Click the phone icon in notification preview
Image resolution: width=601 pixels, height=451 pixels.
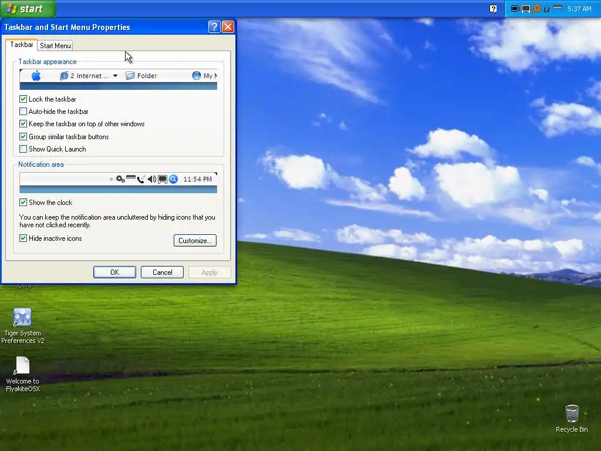(x=141, y=179)
